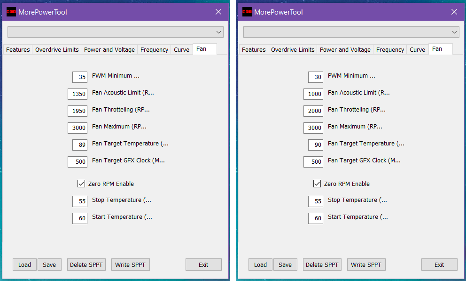Select Power and Voltage tab in the right window

point(345,50)
